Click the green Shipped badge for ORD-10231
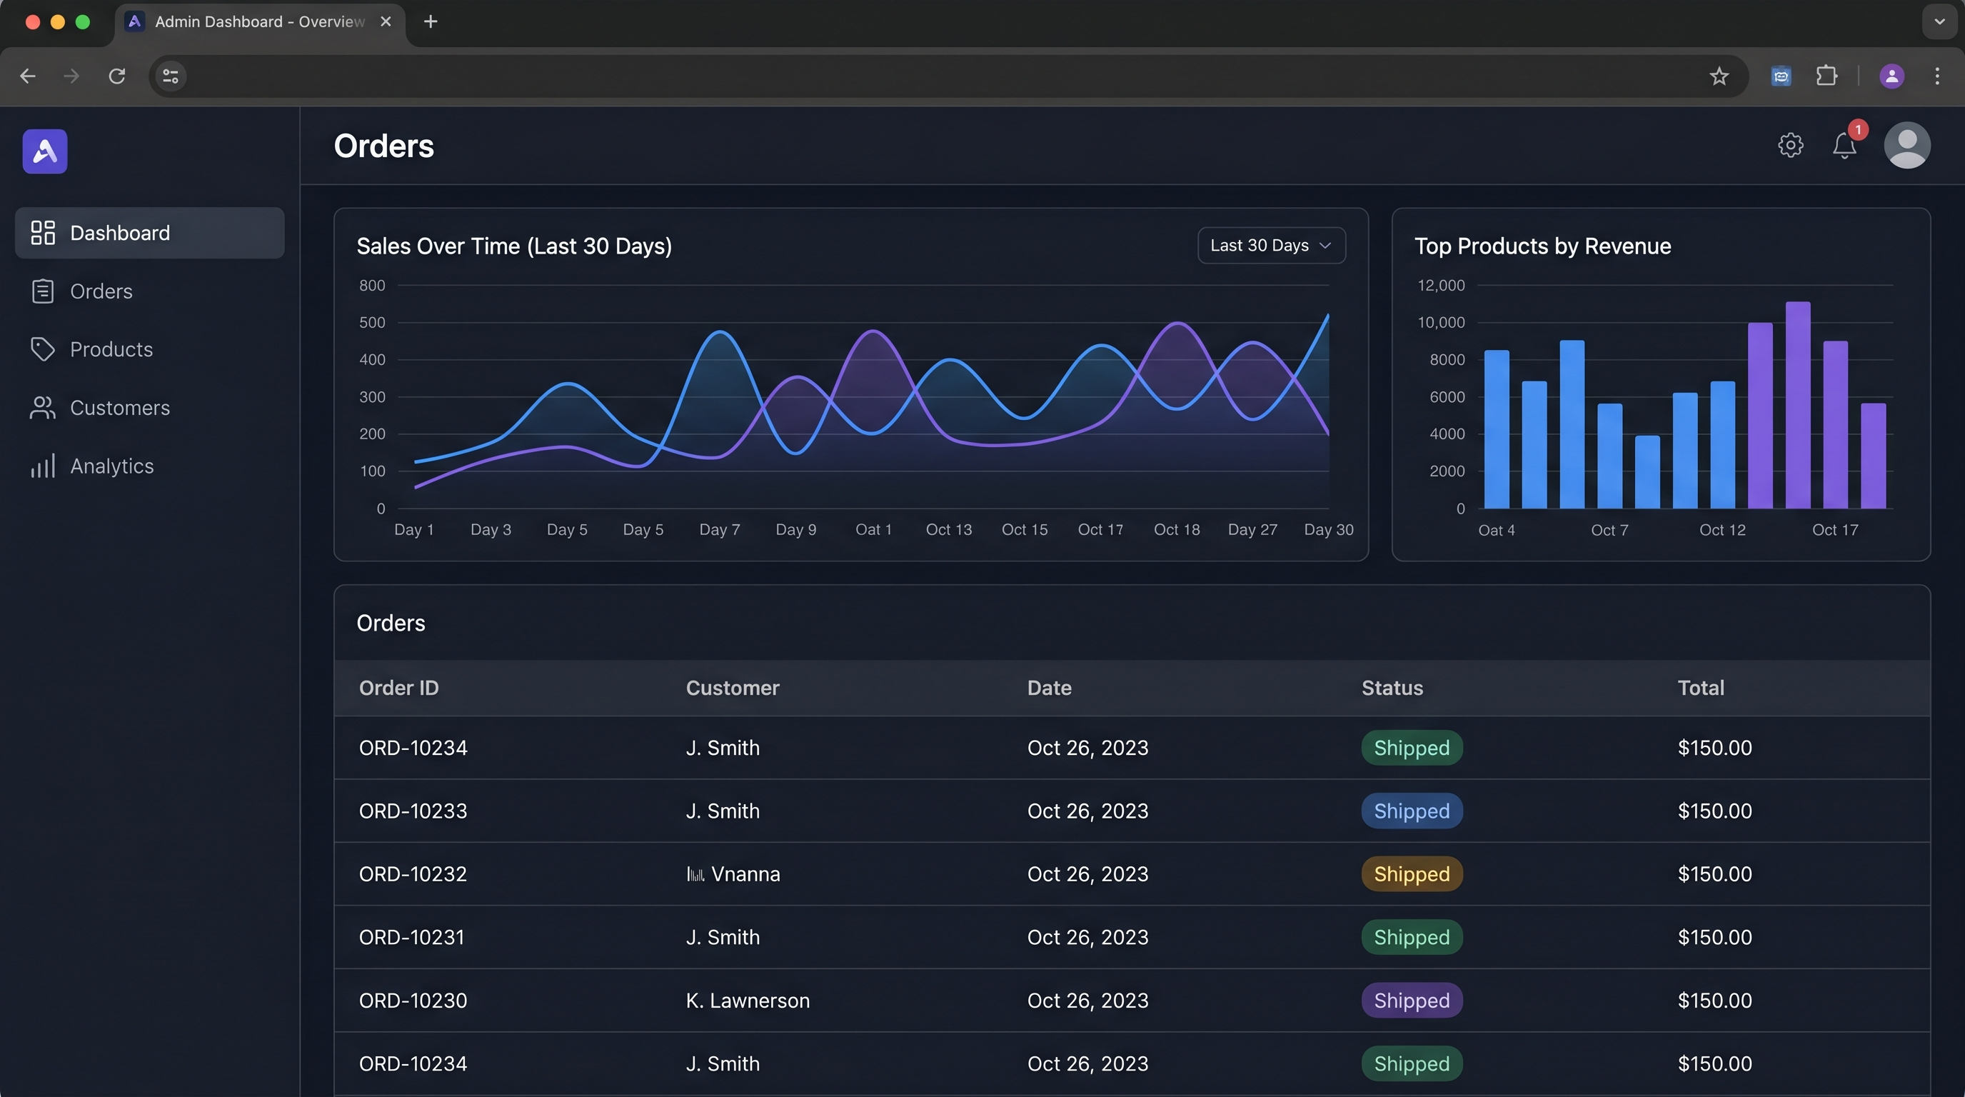The width and height of the screenshot is (1965, 1097). click(1412, 938)
